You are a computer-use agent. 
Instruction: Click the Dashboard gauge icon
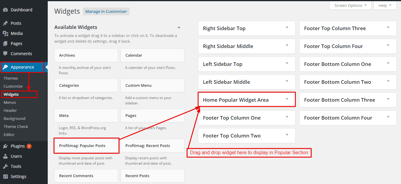[x=5, y=10]
